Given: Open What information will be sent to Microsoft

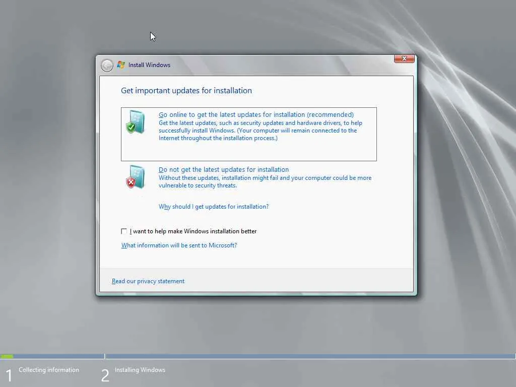Looking at the screenshot, I should click(x=179, y=245).
